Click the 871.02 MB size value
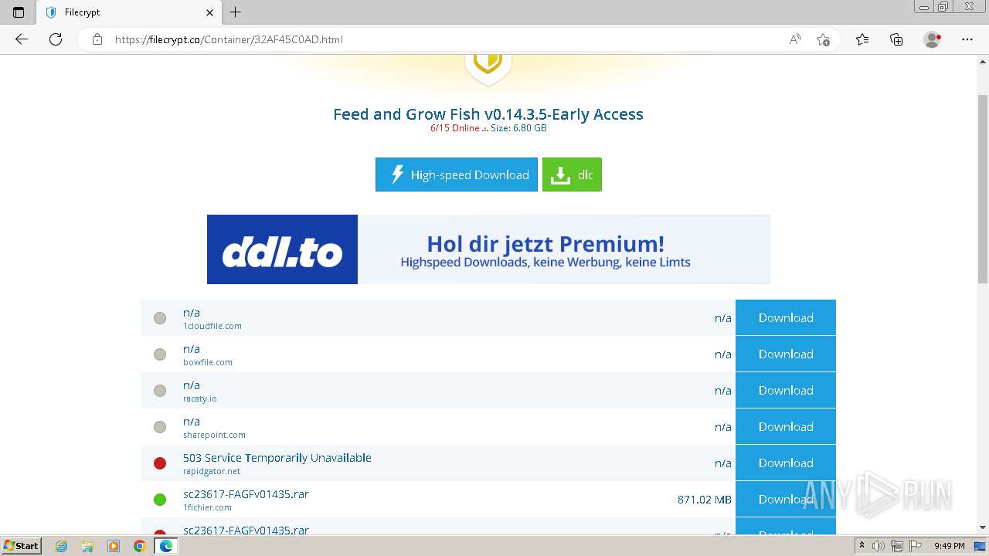This screenshot has width=989, height=556. point(705,500)
